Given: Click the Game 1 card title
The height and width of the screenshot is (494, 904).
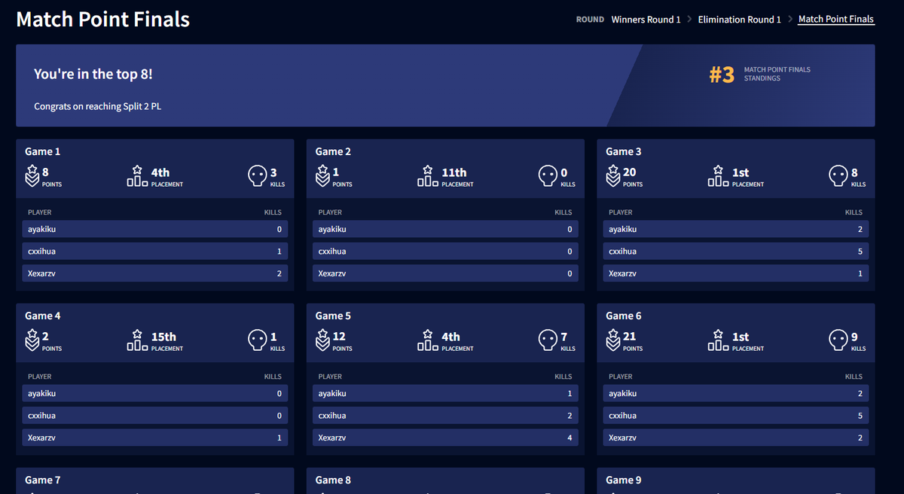Looking at the screenshot, I should point(43,151).
